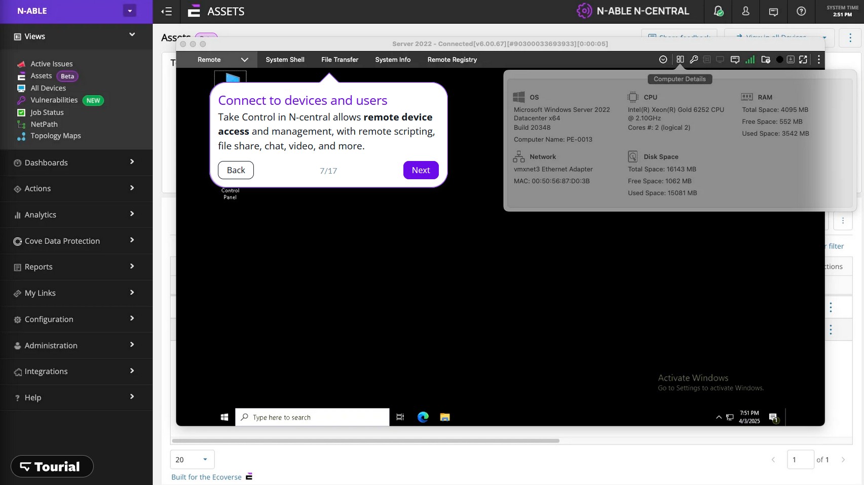Screen dimensions: 864x485
Task: Switch to the System Shell tab
Action: pos(285,60)
